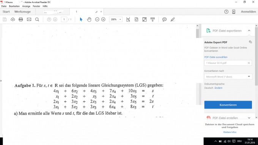The height and width of the screenshot is (145, 258).
Task: Open the Datei menu
Action: tap(4, 6)
